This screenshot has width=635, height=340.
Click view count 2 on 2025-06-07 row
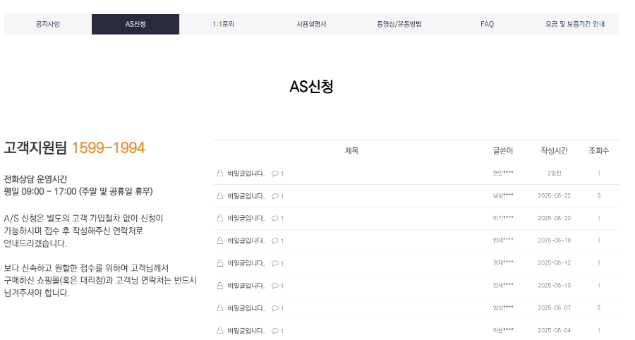pos(598,308)
